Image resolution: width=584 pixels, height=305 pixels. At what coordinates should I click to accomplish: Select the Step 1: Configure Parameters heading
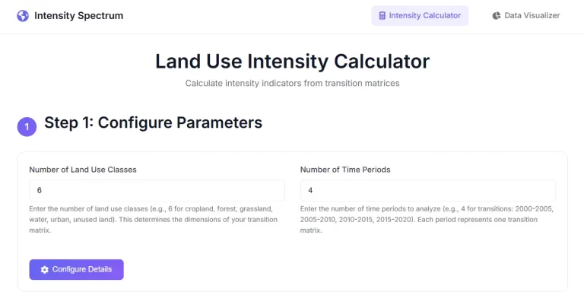[153, 122]
